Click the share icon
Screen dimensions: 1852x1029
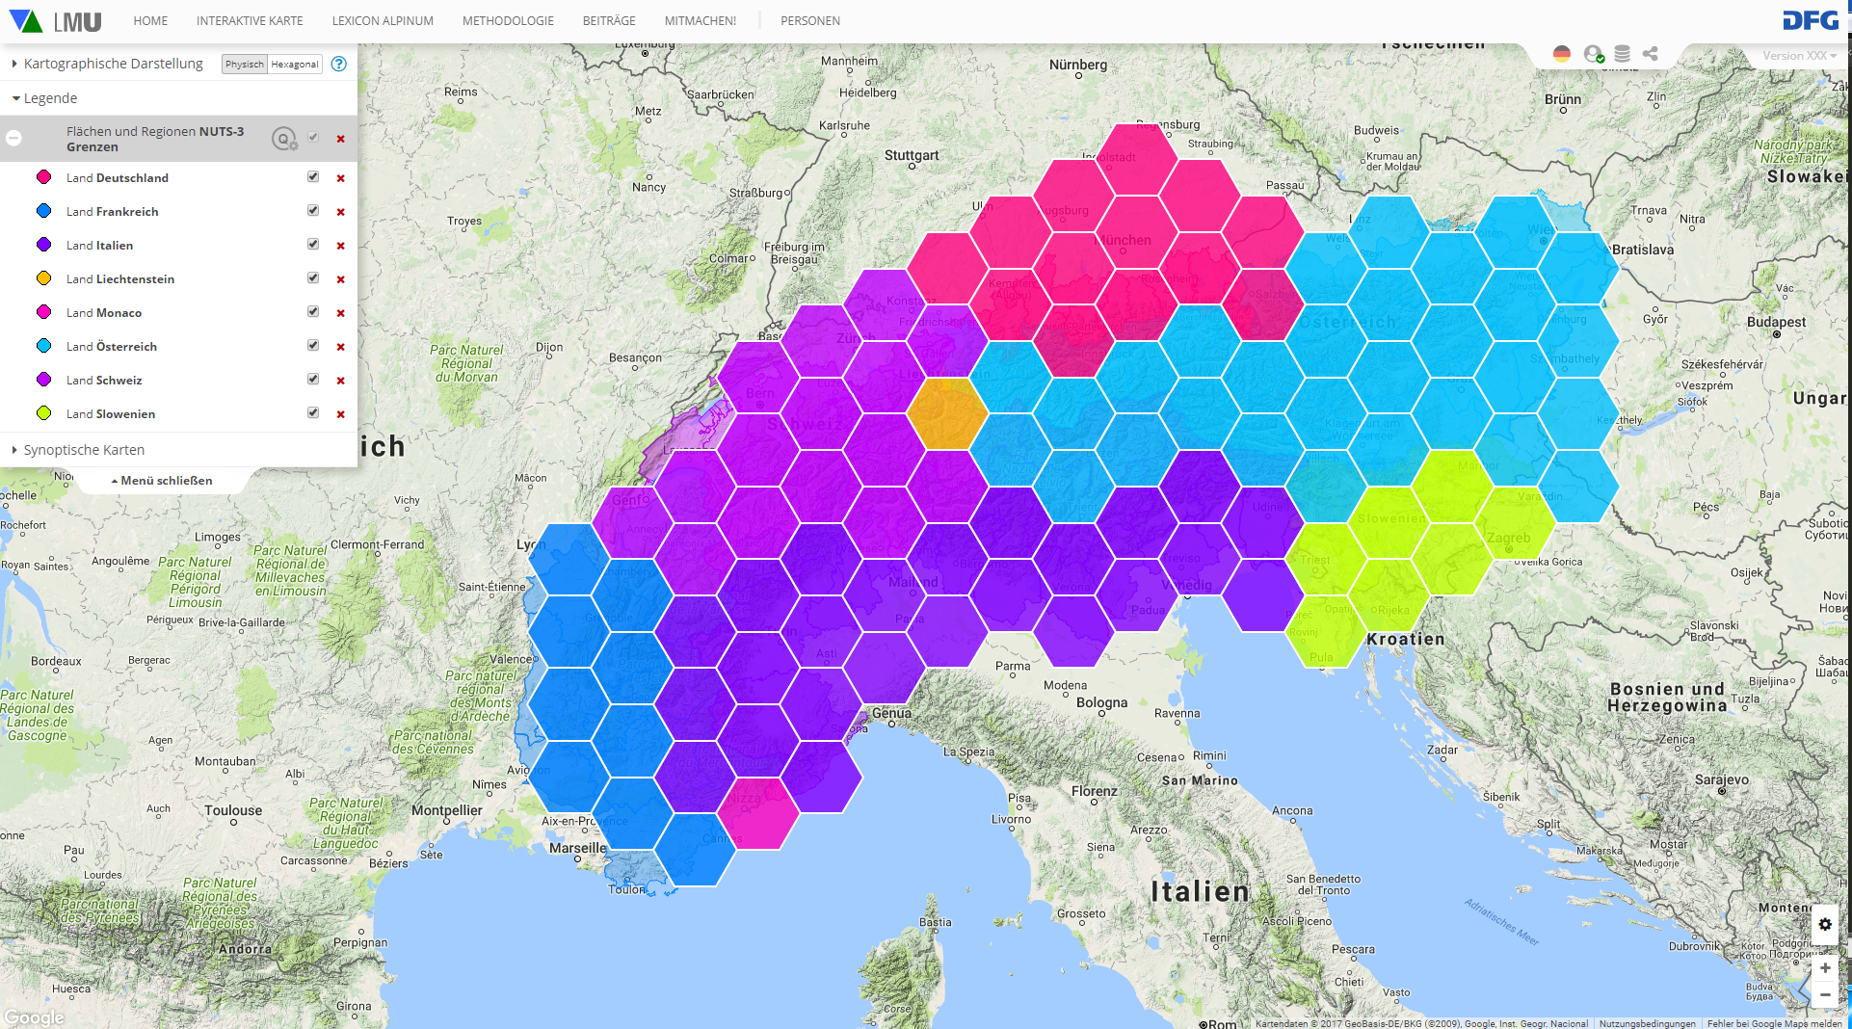1651,54
